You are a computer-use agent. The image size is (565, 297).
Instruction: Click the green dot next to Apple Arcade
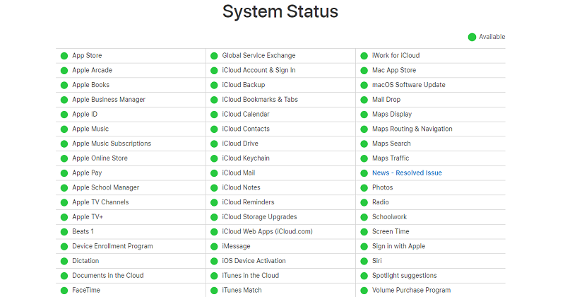click(64, 71)
